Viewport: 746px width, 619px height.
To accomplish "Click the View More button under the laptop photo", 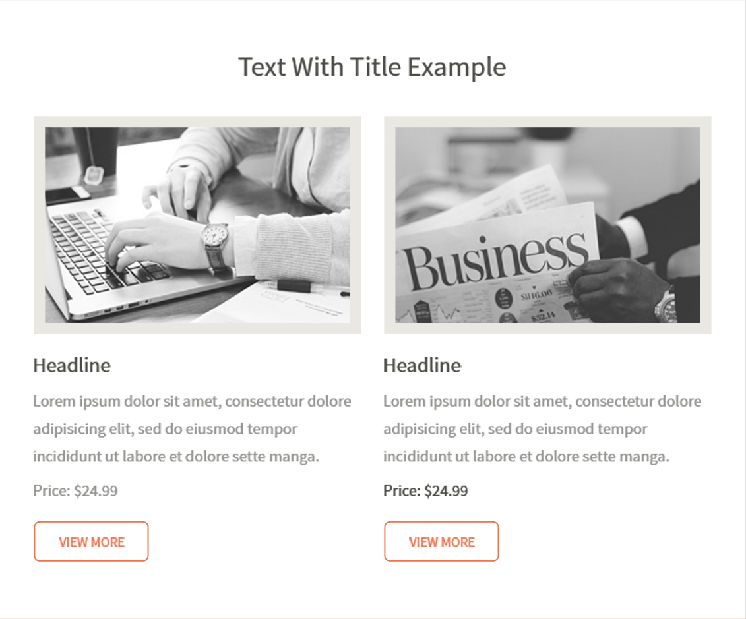I will point(91,542).
